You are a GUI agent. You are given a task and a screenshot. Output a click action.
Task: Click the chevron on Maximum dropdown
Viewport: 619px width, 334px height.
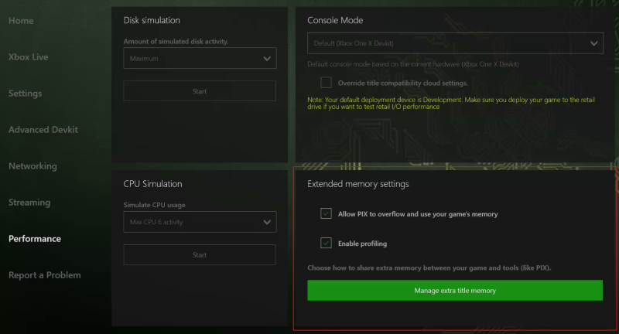coord(267,59)
